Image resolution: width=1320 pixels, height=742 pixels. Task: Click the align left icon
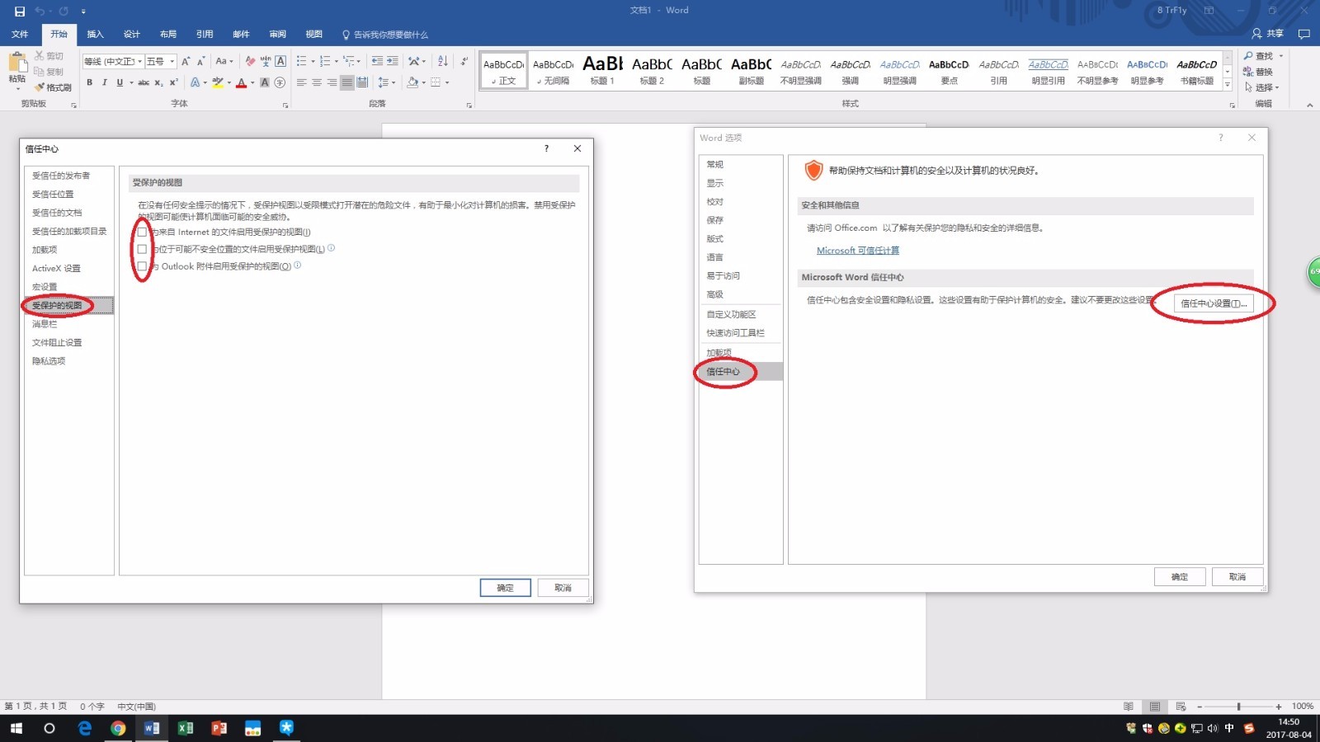click(302, 82)
